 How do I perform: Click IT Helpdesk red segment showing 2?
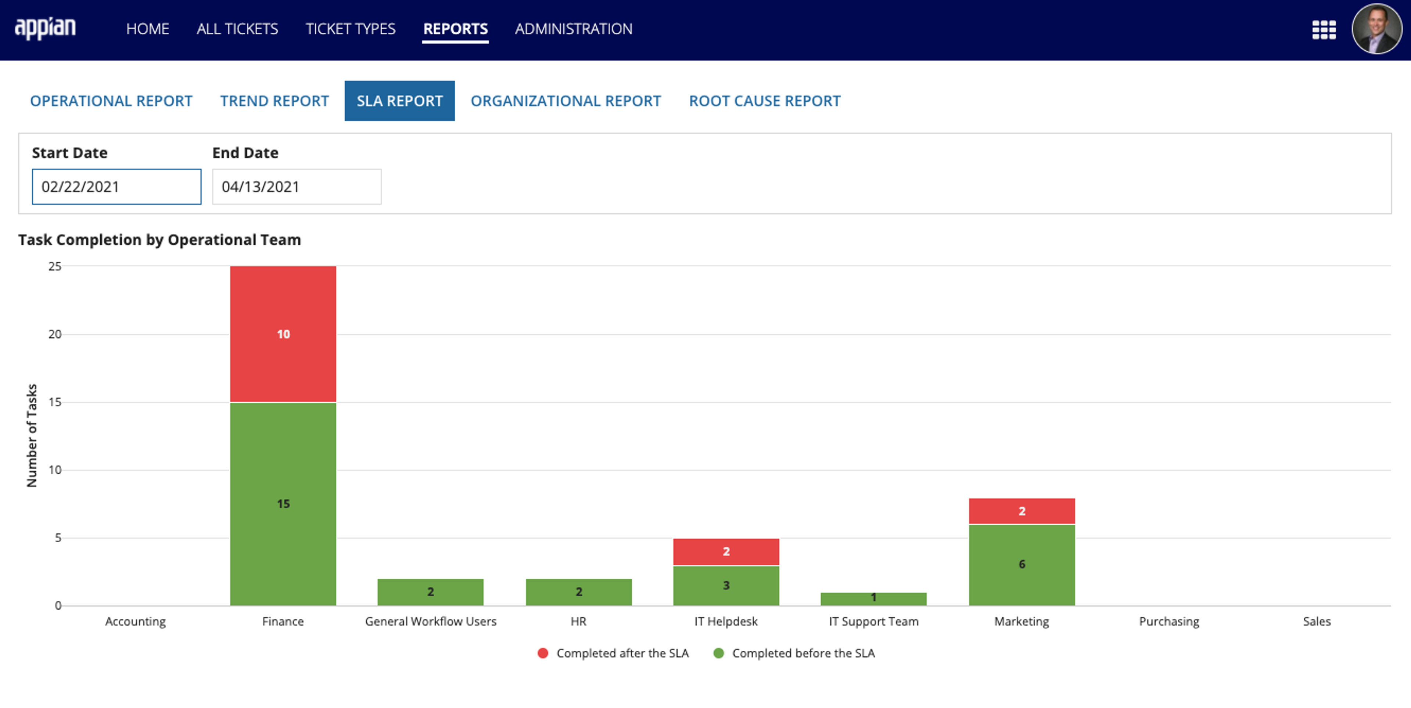click(726, 551)
